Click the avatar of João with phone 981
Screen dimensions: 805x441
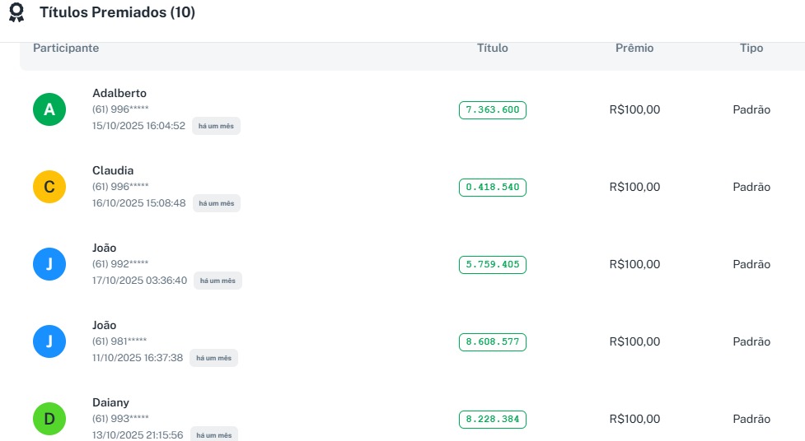(x=49, y=341)
